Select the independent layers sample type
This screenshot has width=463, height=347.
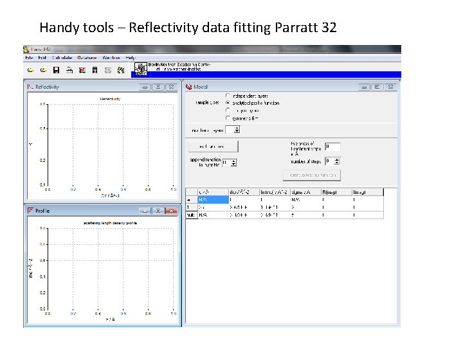[228, 96]
